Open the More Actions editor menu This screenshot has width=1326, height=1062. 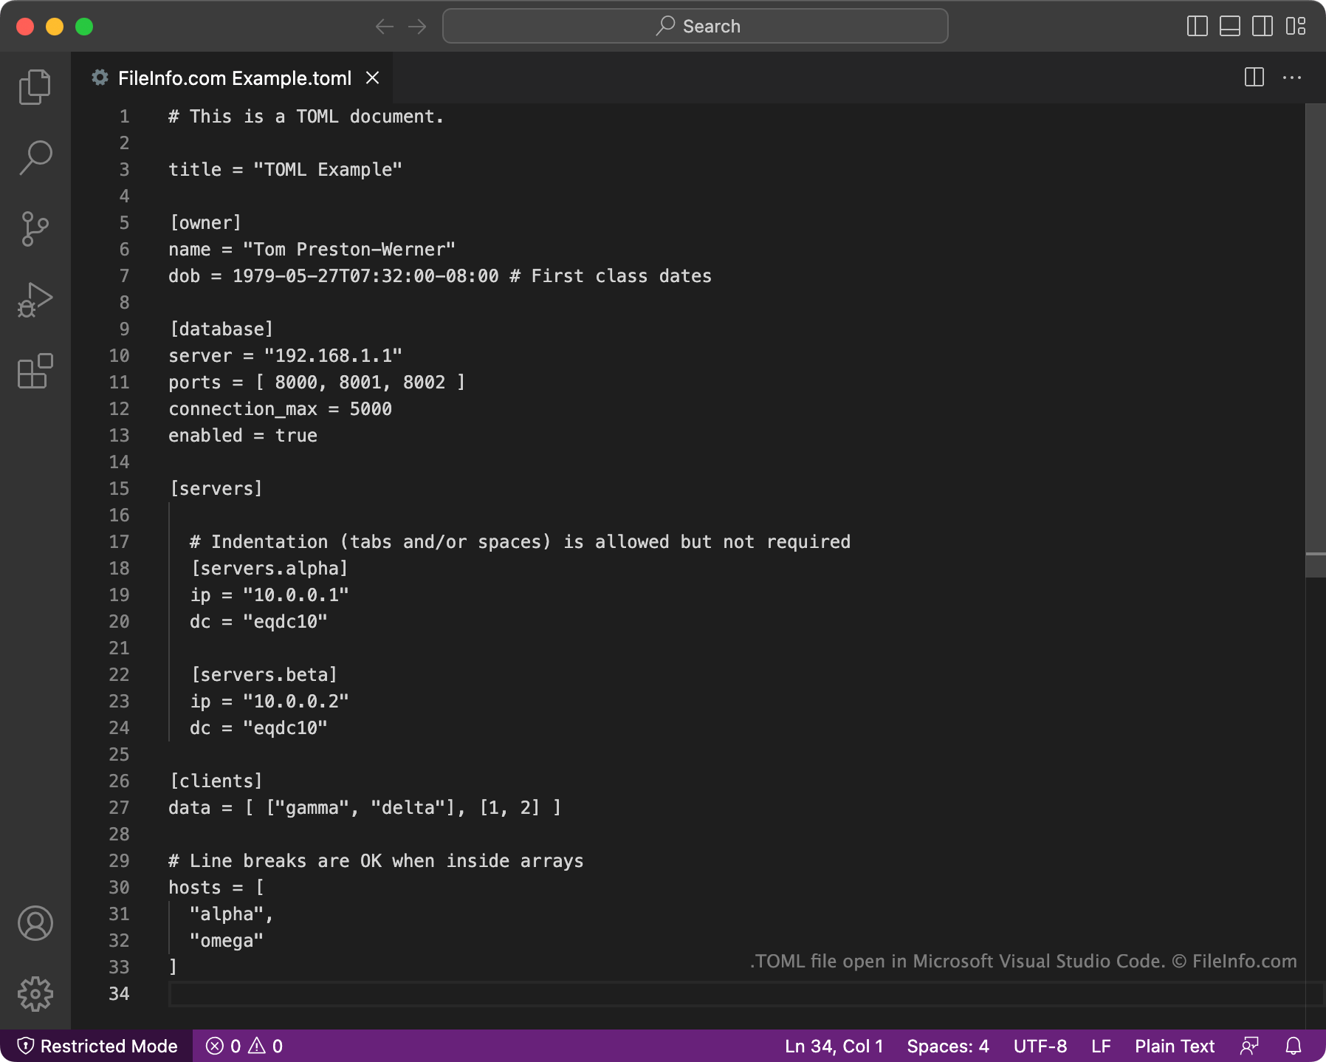point(1294,78)
